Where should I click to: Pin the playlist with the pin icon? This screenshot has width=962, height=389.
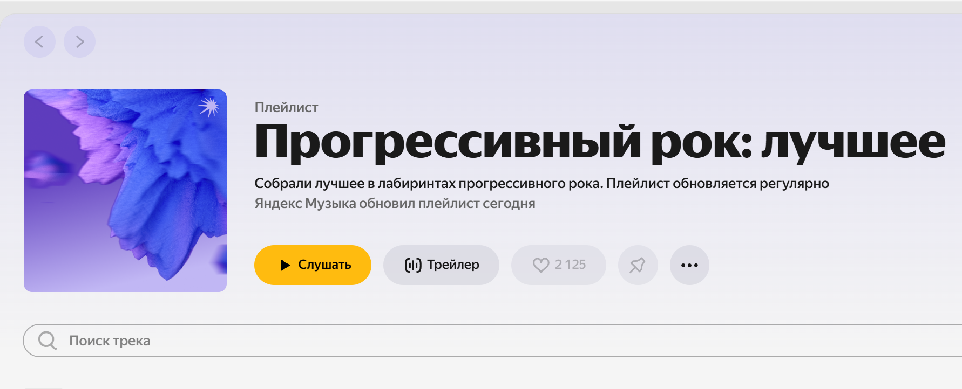pos(638,265)
